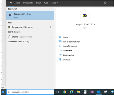Open the Windows Start button
The image size is (114, 95).
(3, 92)
